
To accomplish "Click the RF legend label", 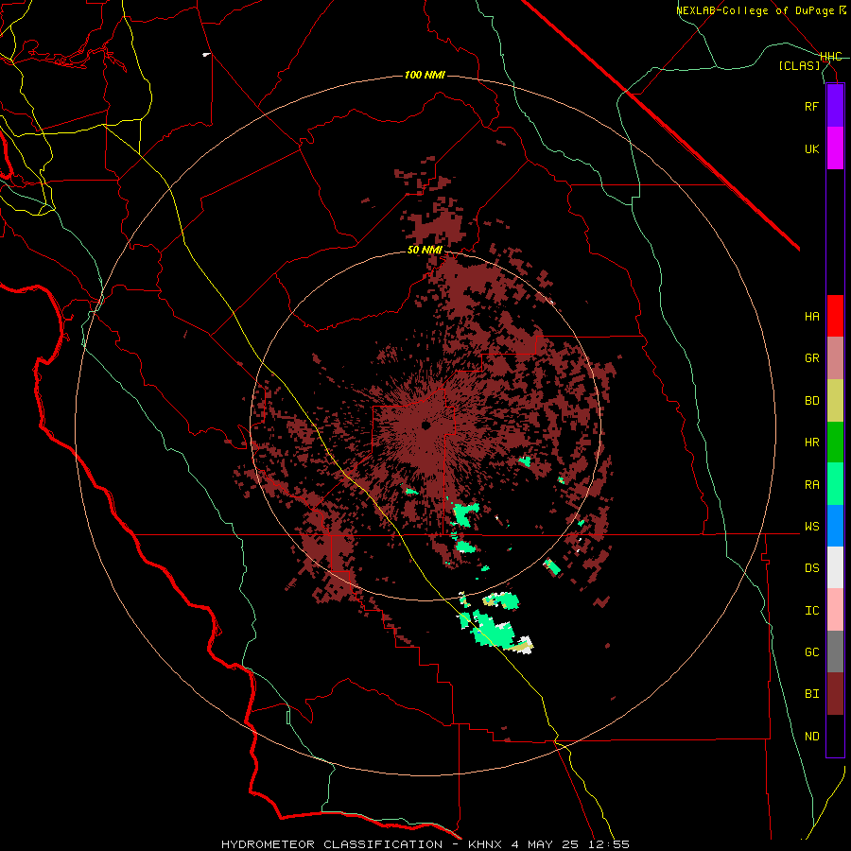I will (811, 106).
